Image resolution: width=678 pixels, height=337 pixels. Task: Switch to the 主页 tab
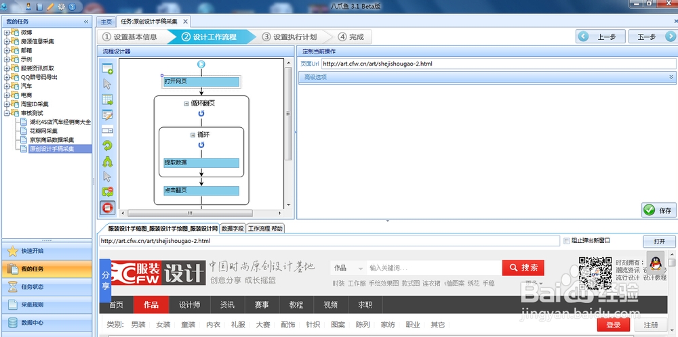(106, 22)
